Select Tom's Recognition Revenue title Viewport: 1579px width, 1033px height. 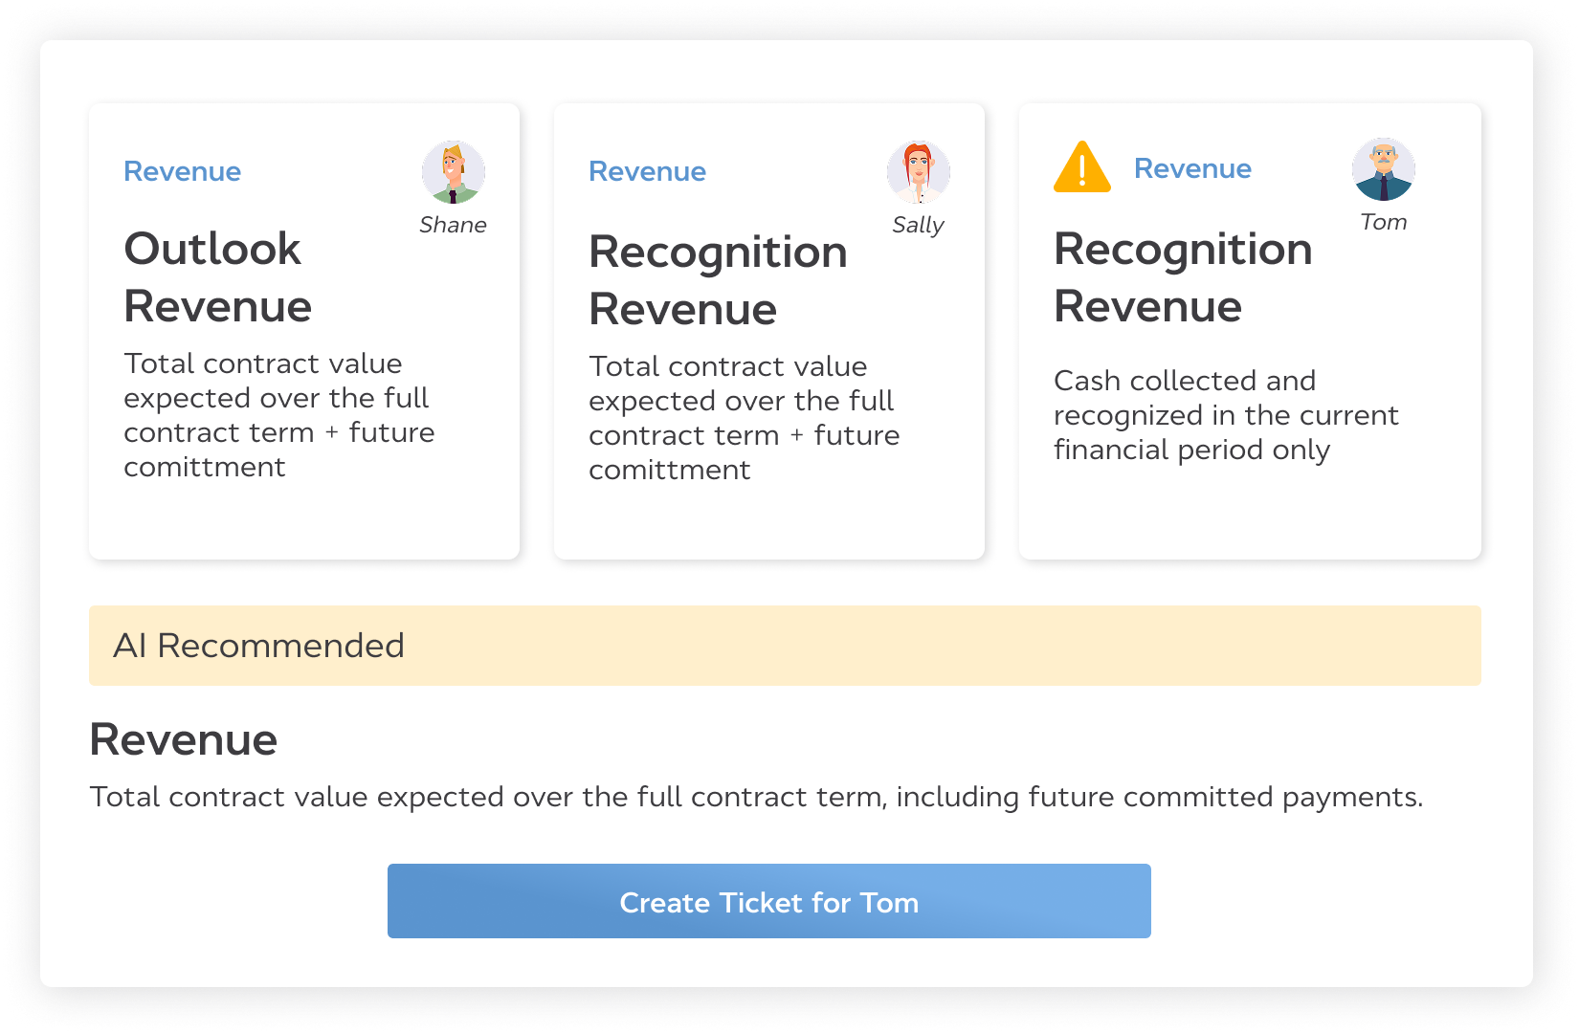click(x=1183, y=277)
